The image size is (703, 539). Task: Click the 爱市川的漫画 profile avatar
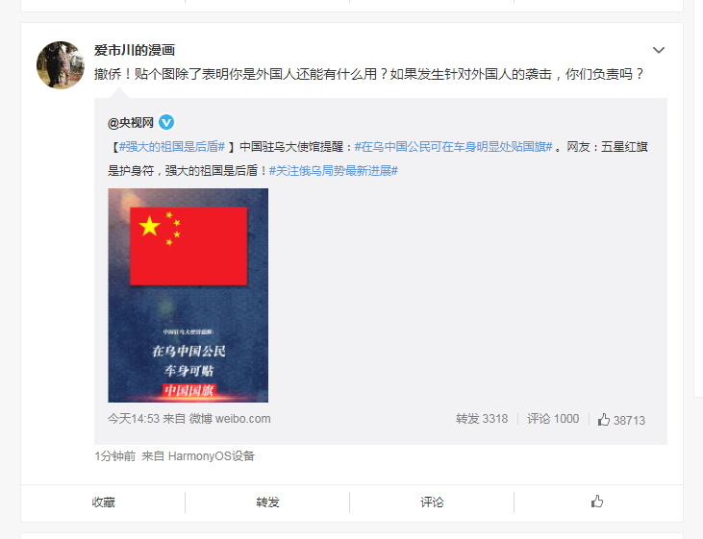click(61, 65)
